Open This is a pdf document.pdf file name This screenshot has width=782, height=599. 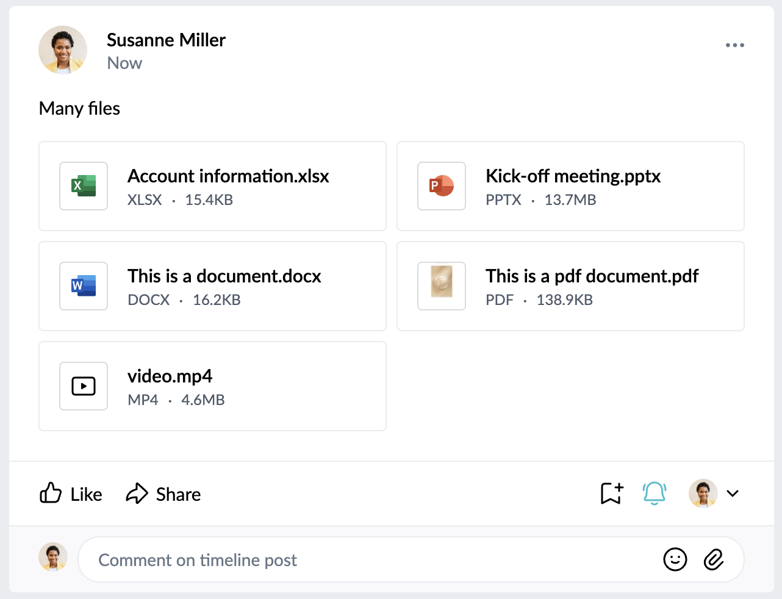(x=592, y=276)
